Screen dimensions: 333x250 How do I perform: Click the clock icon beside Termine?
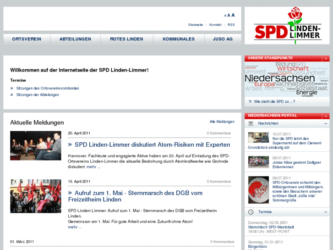pos(251,212)
